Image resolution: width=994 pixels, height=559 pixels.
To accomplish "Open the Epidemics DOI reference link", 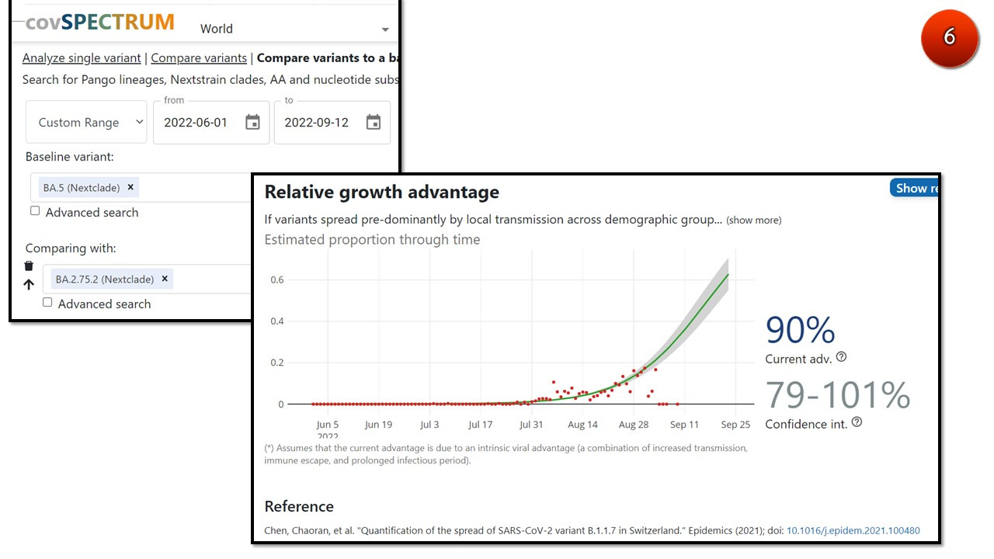I will 853,531.
